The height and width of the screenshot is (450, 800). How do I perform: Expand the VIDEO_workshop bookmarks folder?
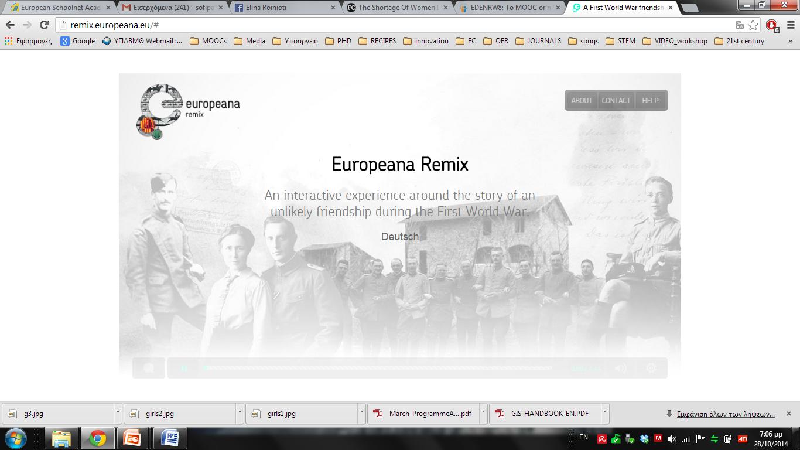(675, 41)
